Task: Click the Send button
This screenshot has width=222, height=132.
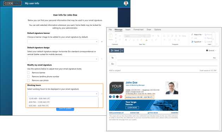Action: point(115,50)
